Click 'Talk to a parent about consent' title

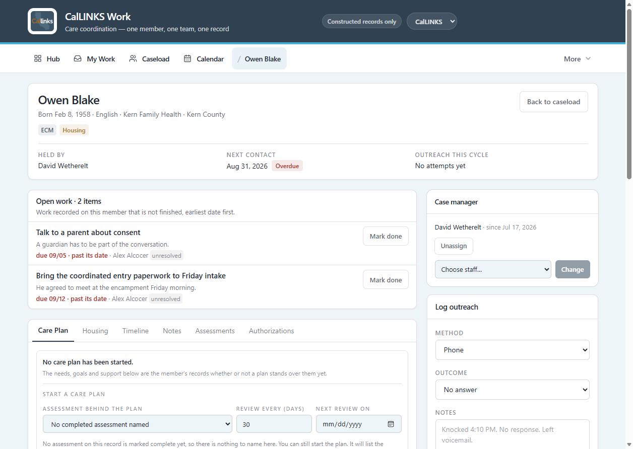pyautogui.click(x=88, y=232)
